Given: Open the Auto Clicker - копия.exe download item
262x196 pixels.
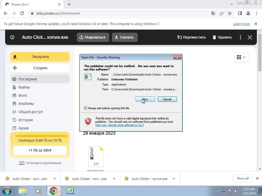Looking at the screenshot, I should point(149,179).
